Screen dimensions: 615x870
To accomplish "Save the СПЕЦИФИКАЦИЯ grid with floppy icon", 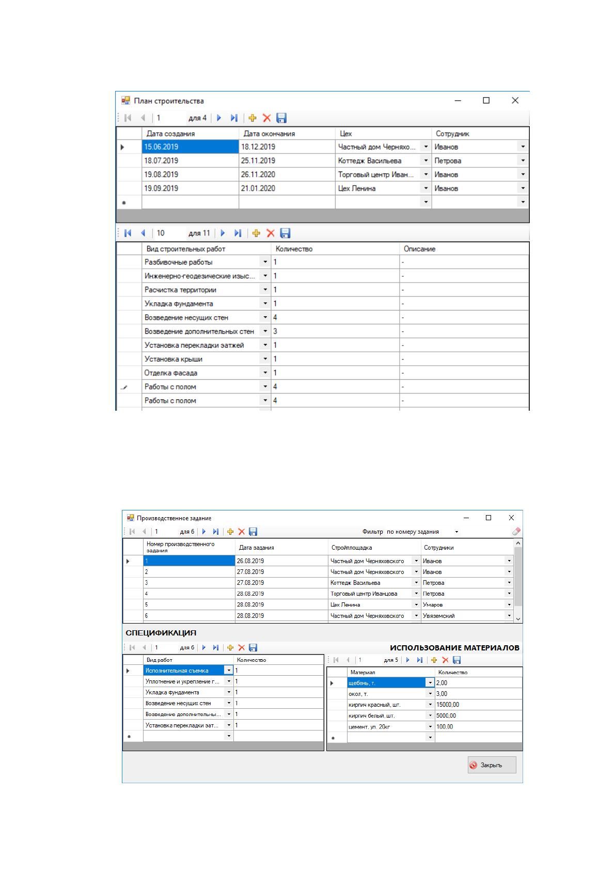I will coord(253,647).
